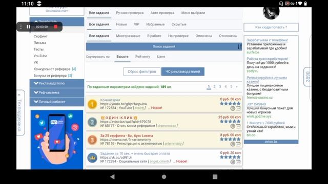Viewport: 328px width, 184px height.
Task: Stop the screen recording with red square
Action: (56, 27)
